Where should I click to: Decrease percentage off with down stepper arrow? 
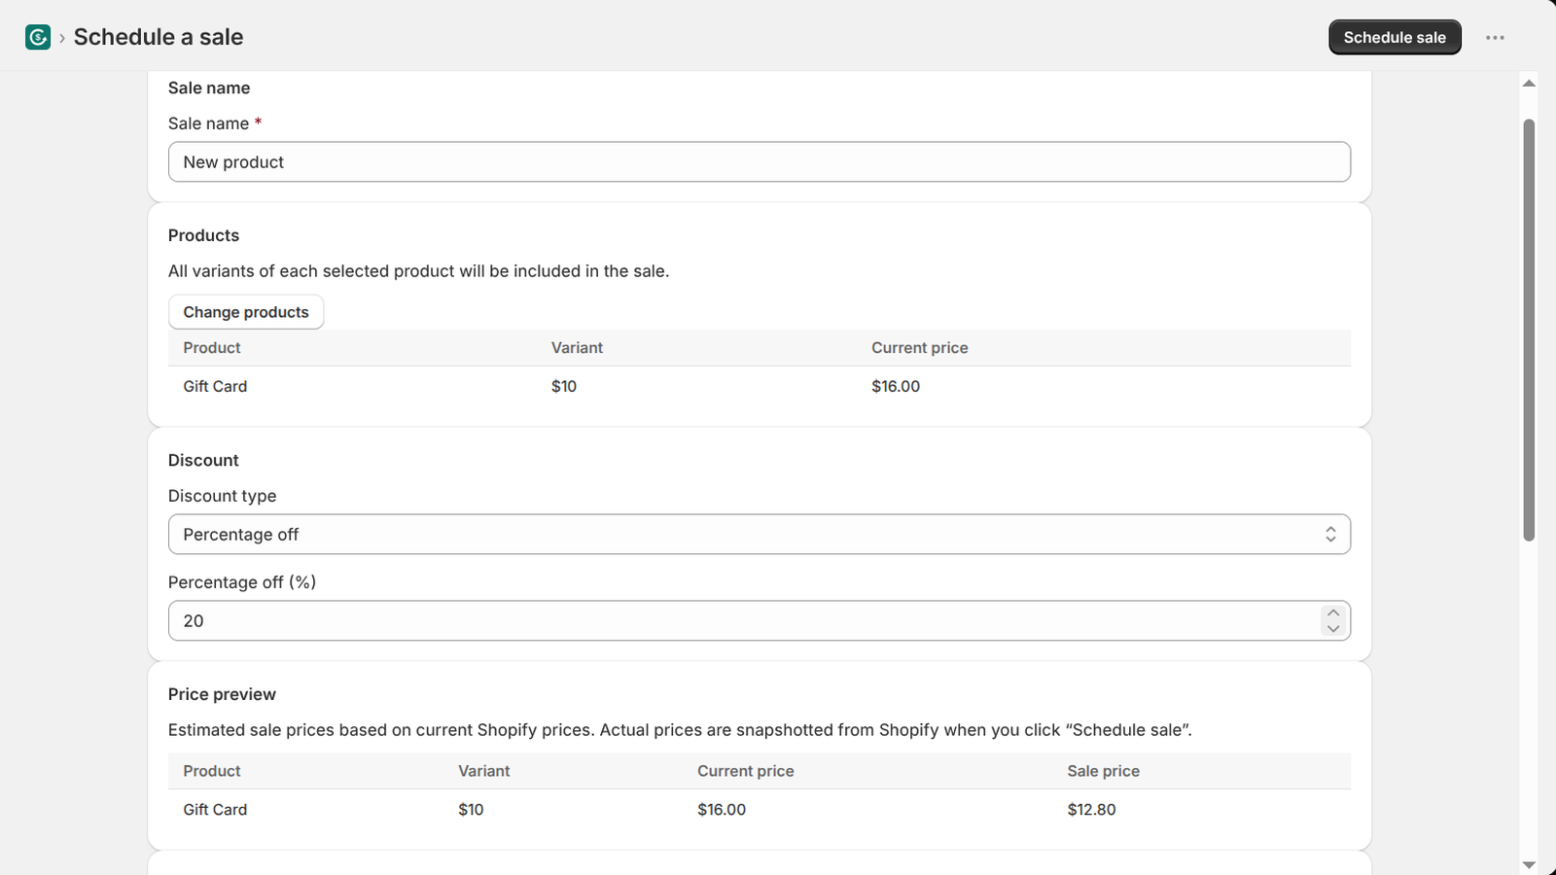[x=1333, y=629]
